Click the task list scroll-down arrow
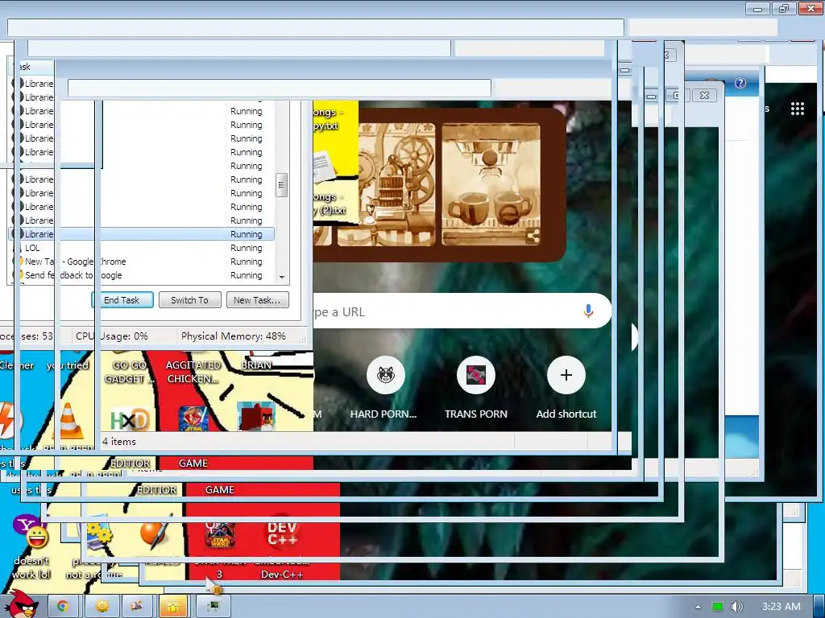This screenshot has height=618, width=825. point(282,277)
